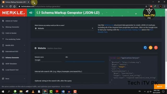Click the Schema.org link
Screen dimensions: 167x94
coord(109,25)
